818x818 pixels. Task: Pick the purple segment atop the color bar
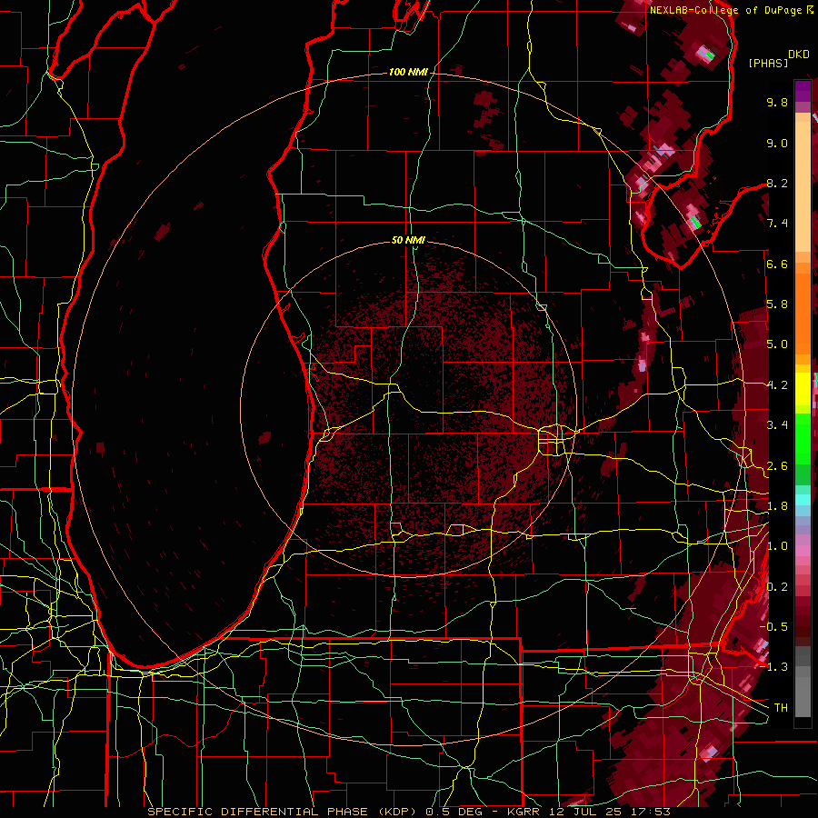tap(803, 91)
